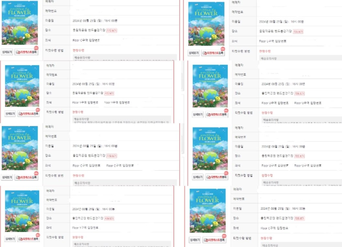Click poster thumbnail of bottom-right Floor C구역 card
Image resolution: width=342 pixels, height=247 pixels.
click(208, 210)
